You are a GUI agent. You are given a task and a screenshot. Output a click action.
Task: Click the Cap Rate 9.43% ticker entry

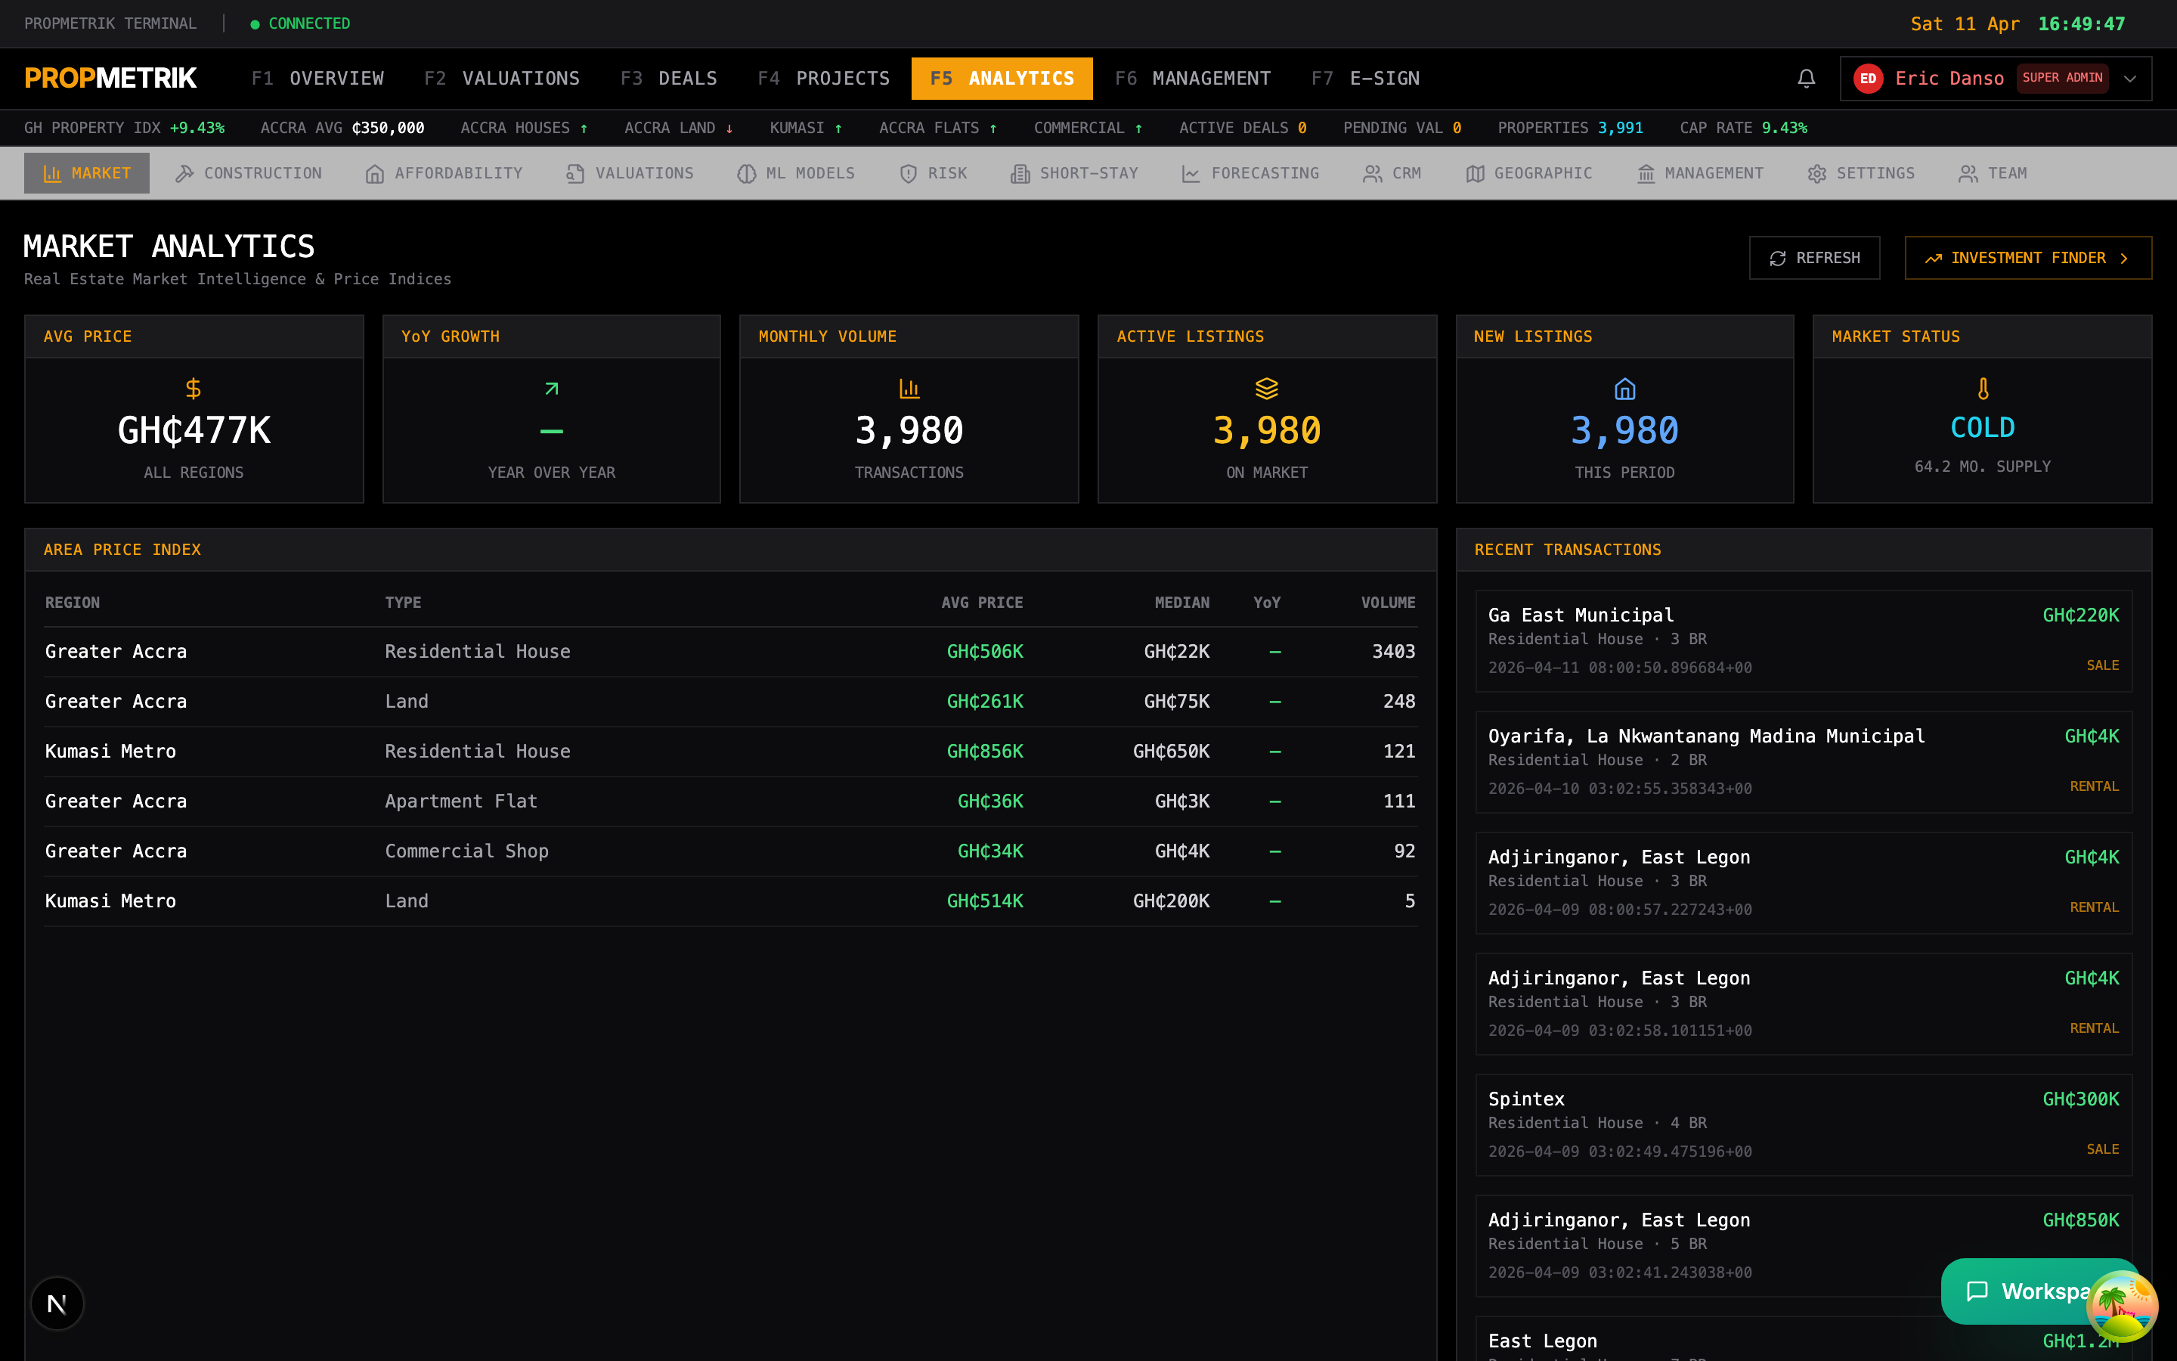(x=1743, y=128)
